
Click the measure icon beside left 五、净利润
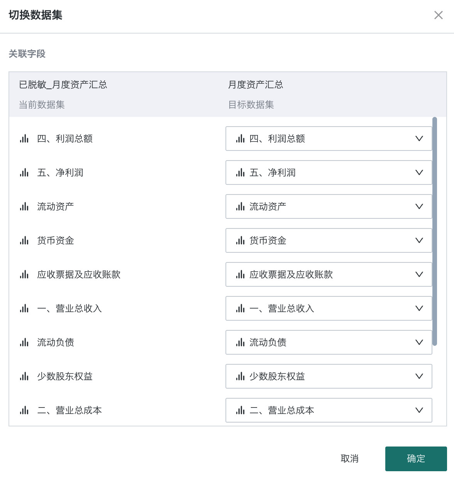coord(24,173)
